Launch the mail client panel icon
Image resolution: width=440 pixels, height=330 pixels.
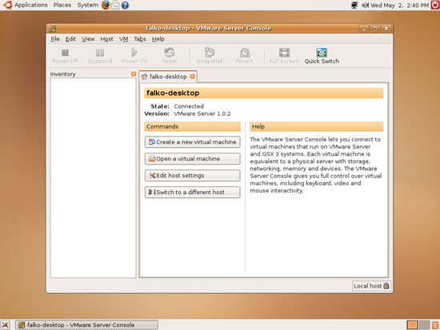point(115,5)
